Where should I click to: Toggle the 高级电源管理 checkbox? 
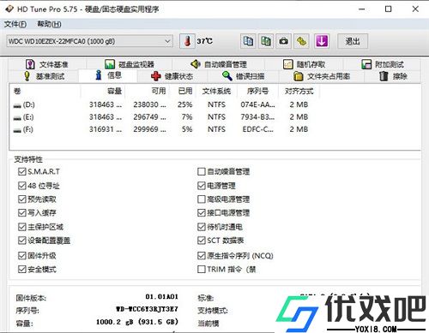pyautogui.click(x=202, y=199)
